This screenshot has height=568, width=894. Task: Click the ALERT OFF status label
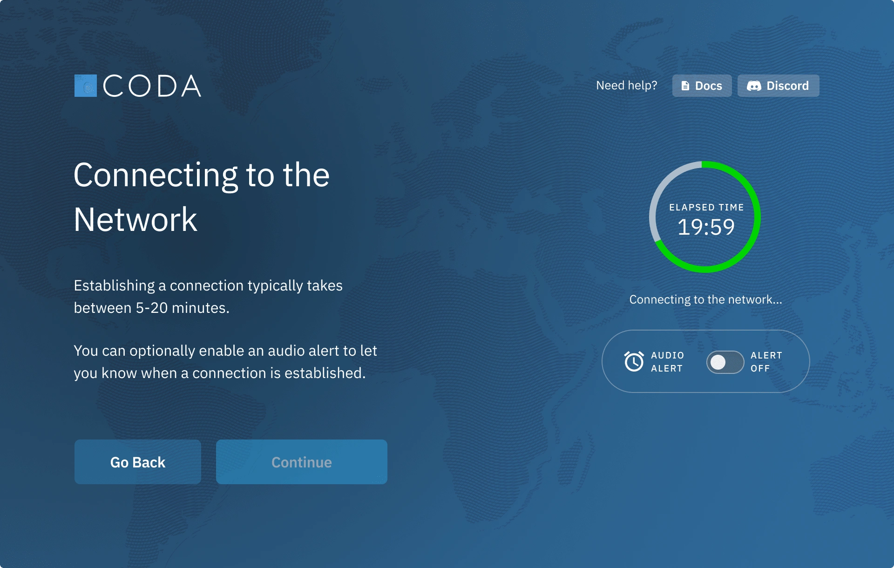[x=766, y=362]
